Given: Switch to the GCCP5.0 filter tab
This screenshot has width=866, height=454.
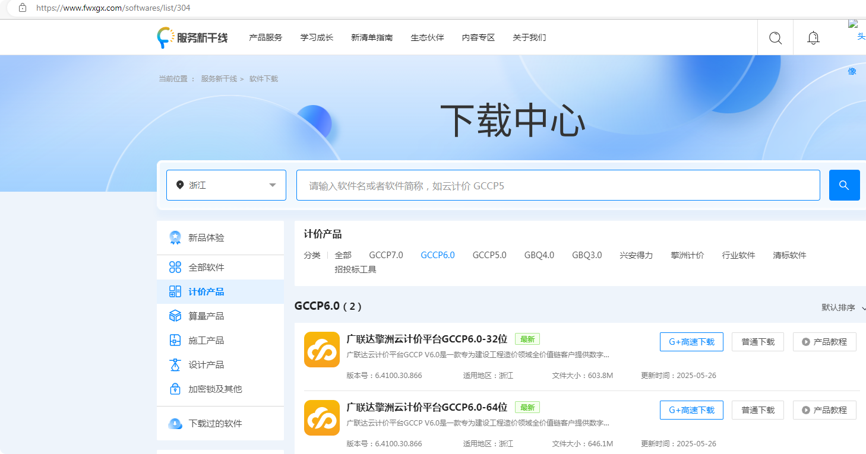Looking at the screenshot, I should point(489,255).
